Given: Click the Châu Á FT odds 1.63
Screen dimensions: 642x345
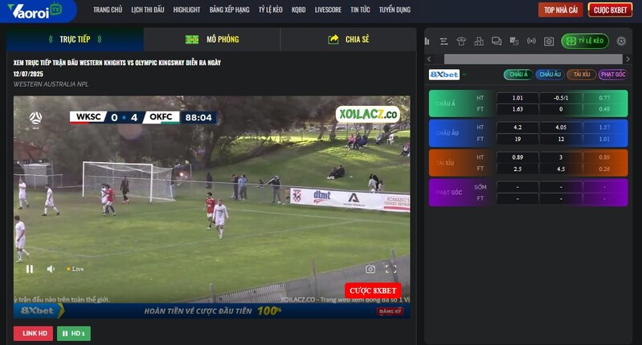Looking at the screenshot, I should click(517, 109).
